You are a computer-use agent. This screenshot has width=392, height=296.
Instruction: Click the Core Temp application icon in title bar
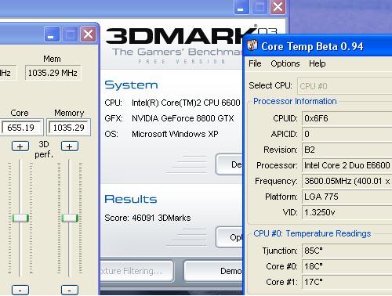[x=252, y=45]
